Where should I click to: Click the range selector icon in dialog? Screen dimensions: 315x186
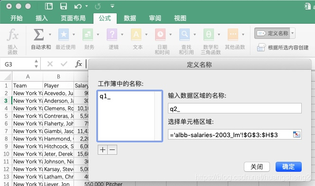point(296,134)
